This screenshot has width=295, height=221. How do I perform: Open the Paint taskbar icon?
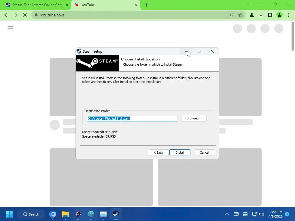91,214
